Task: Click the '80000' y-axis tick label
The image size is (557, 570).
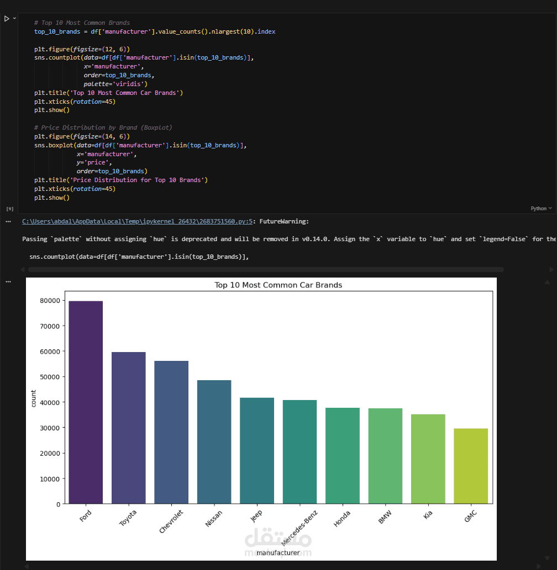Action: [50, 301]
